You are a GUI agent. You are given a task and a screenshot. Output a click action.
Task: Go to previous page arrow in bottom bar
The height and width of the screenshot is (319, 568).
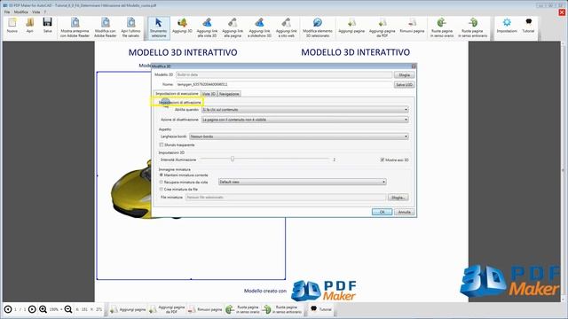[8, 309]
